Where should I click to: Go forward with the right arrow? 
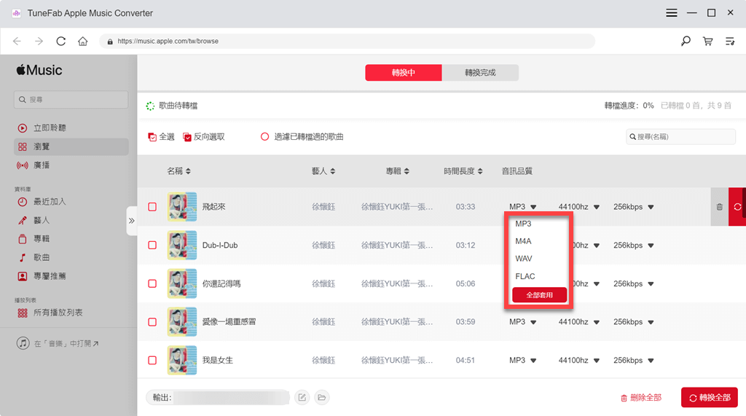pyautogui.click(x=39, y=42)
